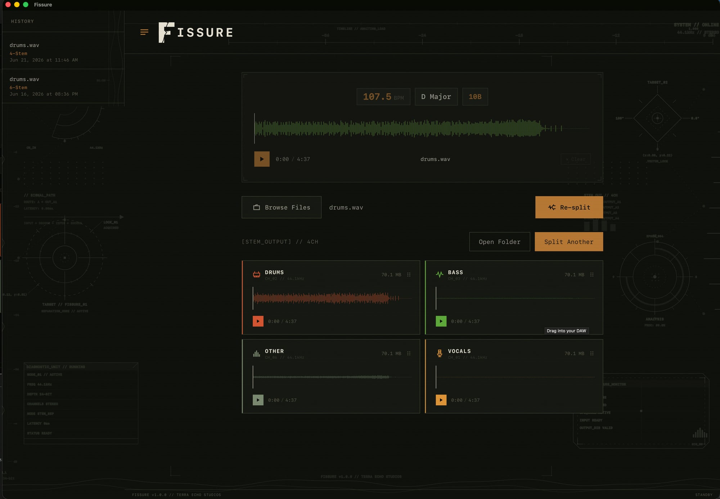Select the 6-Stem drums.wav history entry
Image resolution: width=720 pixels, height=499 pixels.
(63, 86)
